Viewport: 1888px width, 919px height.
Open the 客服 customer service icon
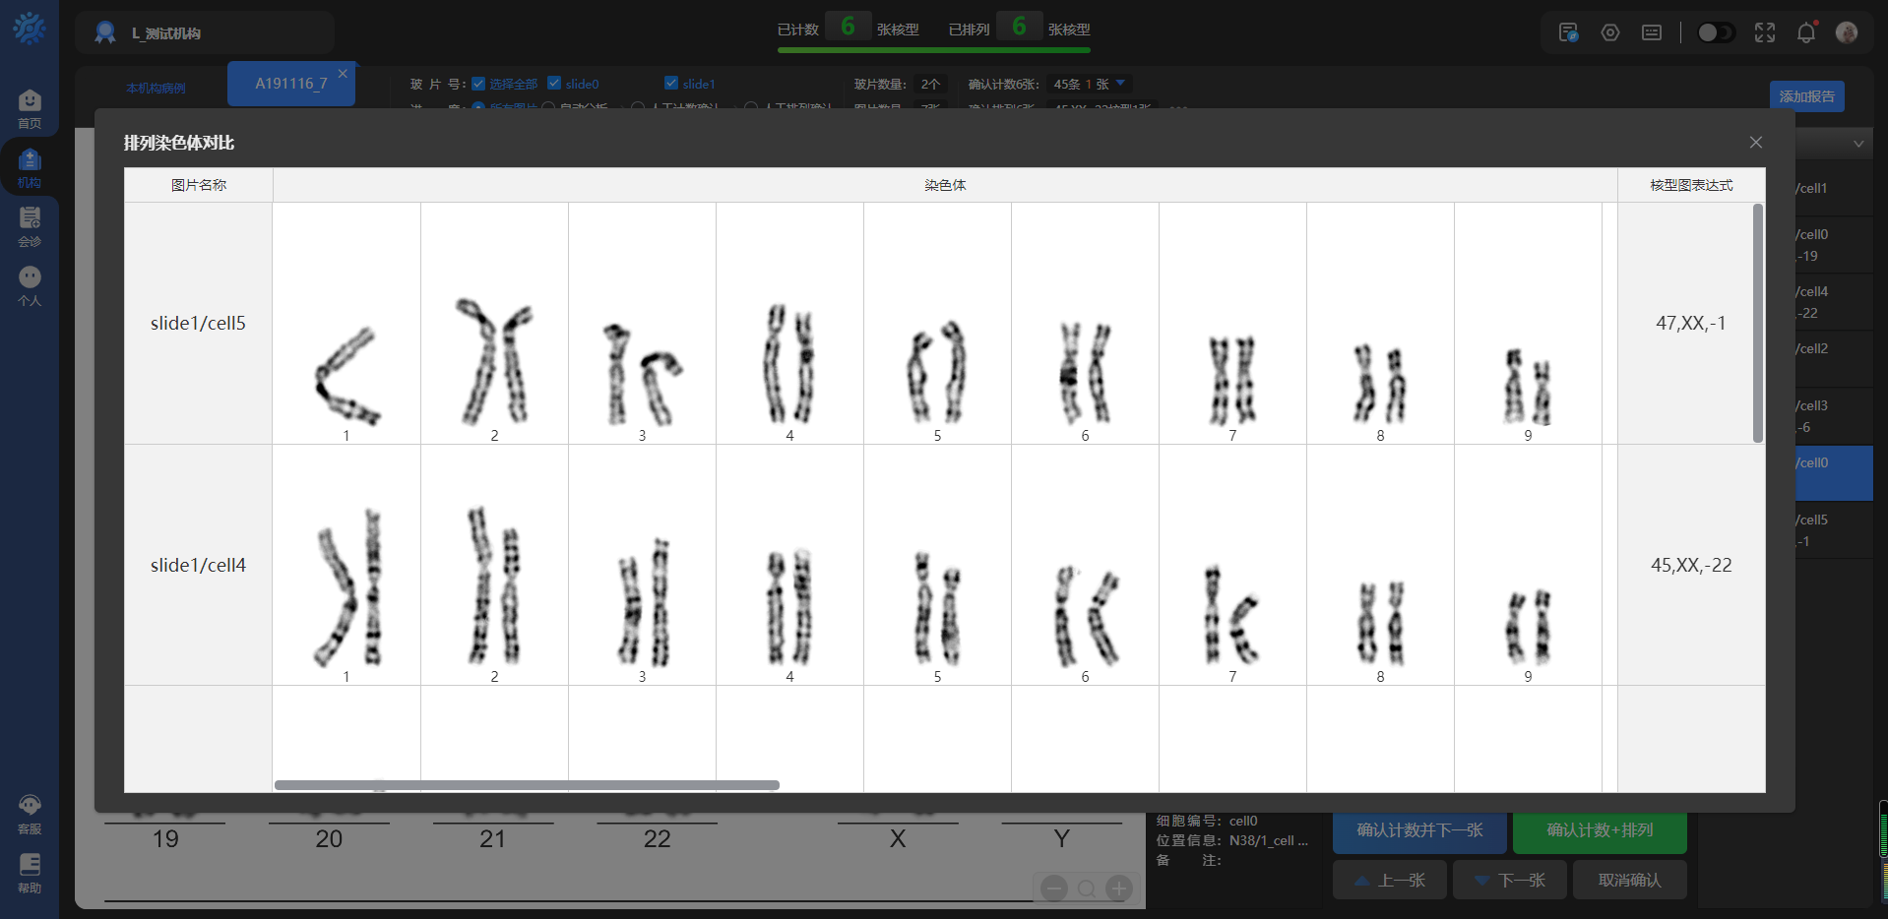[30, 814]
